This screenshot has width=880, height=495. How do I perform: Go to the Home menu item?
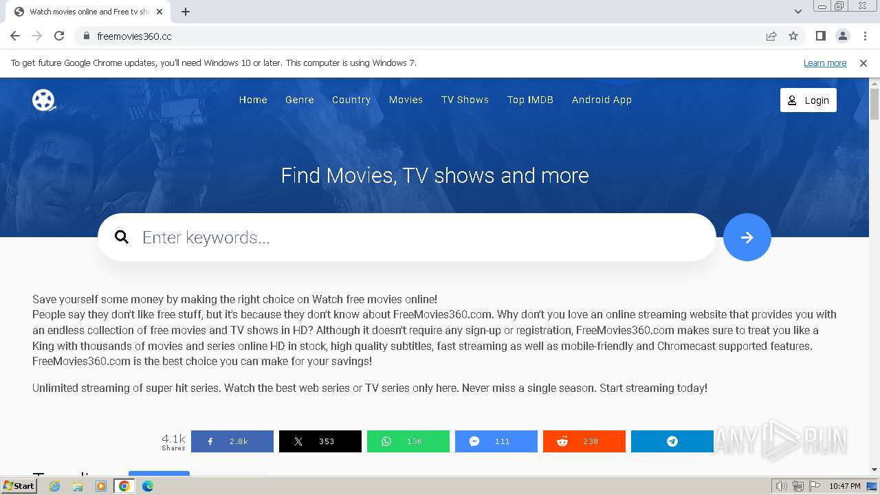coord(253,100)
